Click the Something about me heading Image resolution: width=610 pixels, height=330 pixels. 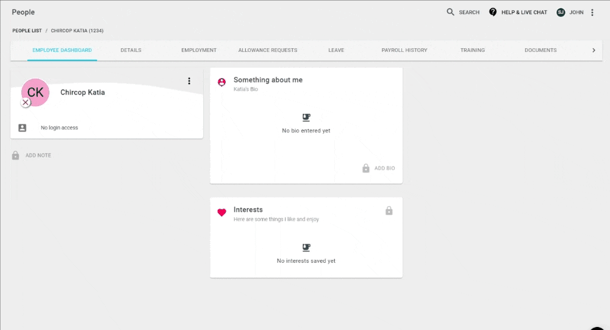(x=268, y=80)
